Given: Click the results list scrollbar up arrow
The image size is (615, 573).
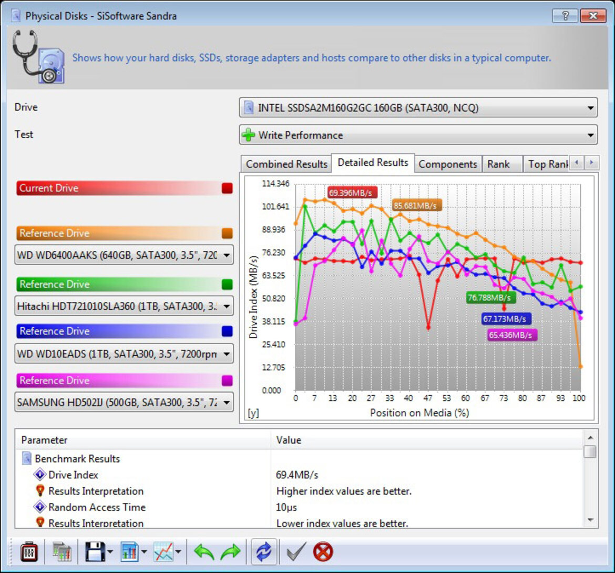Looking at the screenshot, I should pos(590,437).
